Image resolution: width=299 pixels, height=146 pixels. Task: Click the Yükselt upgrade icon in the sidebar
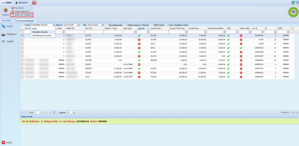[x=3, y=41]
